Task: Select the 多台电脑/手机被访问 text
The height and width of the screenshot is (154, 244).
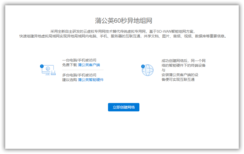Action: click(79, 75)
